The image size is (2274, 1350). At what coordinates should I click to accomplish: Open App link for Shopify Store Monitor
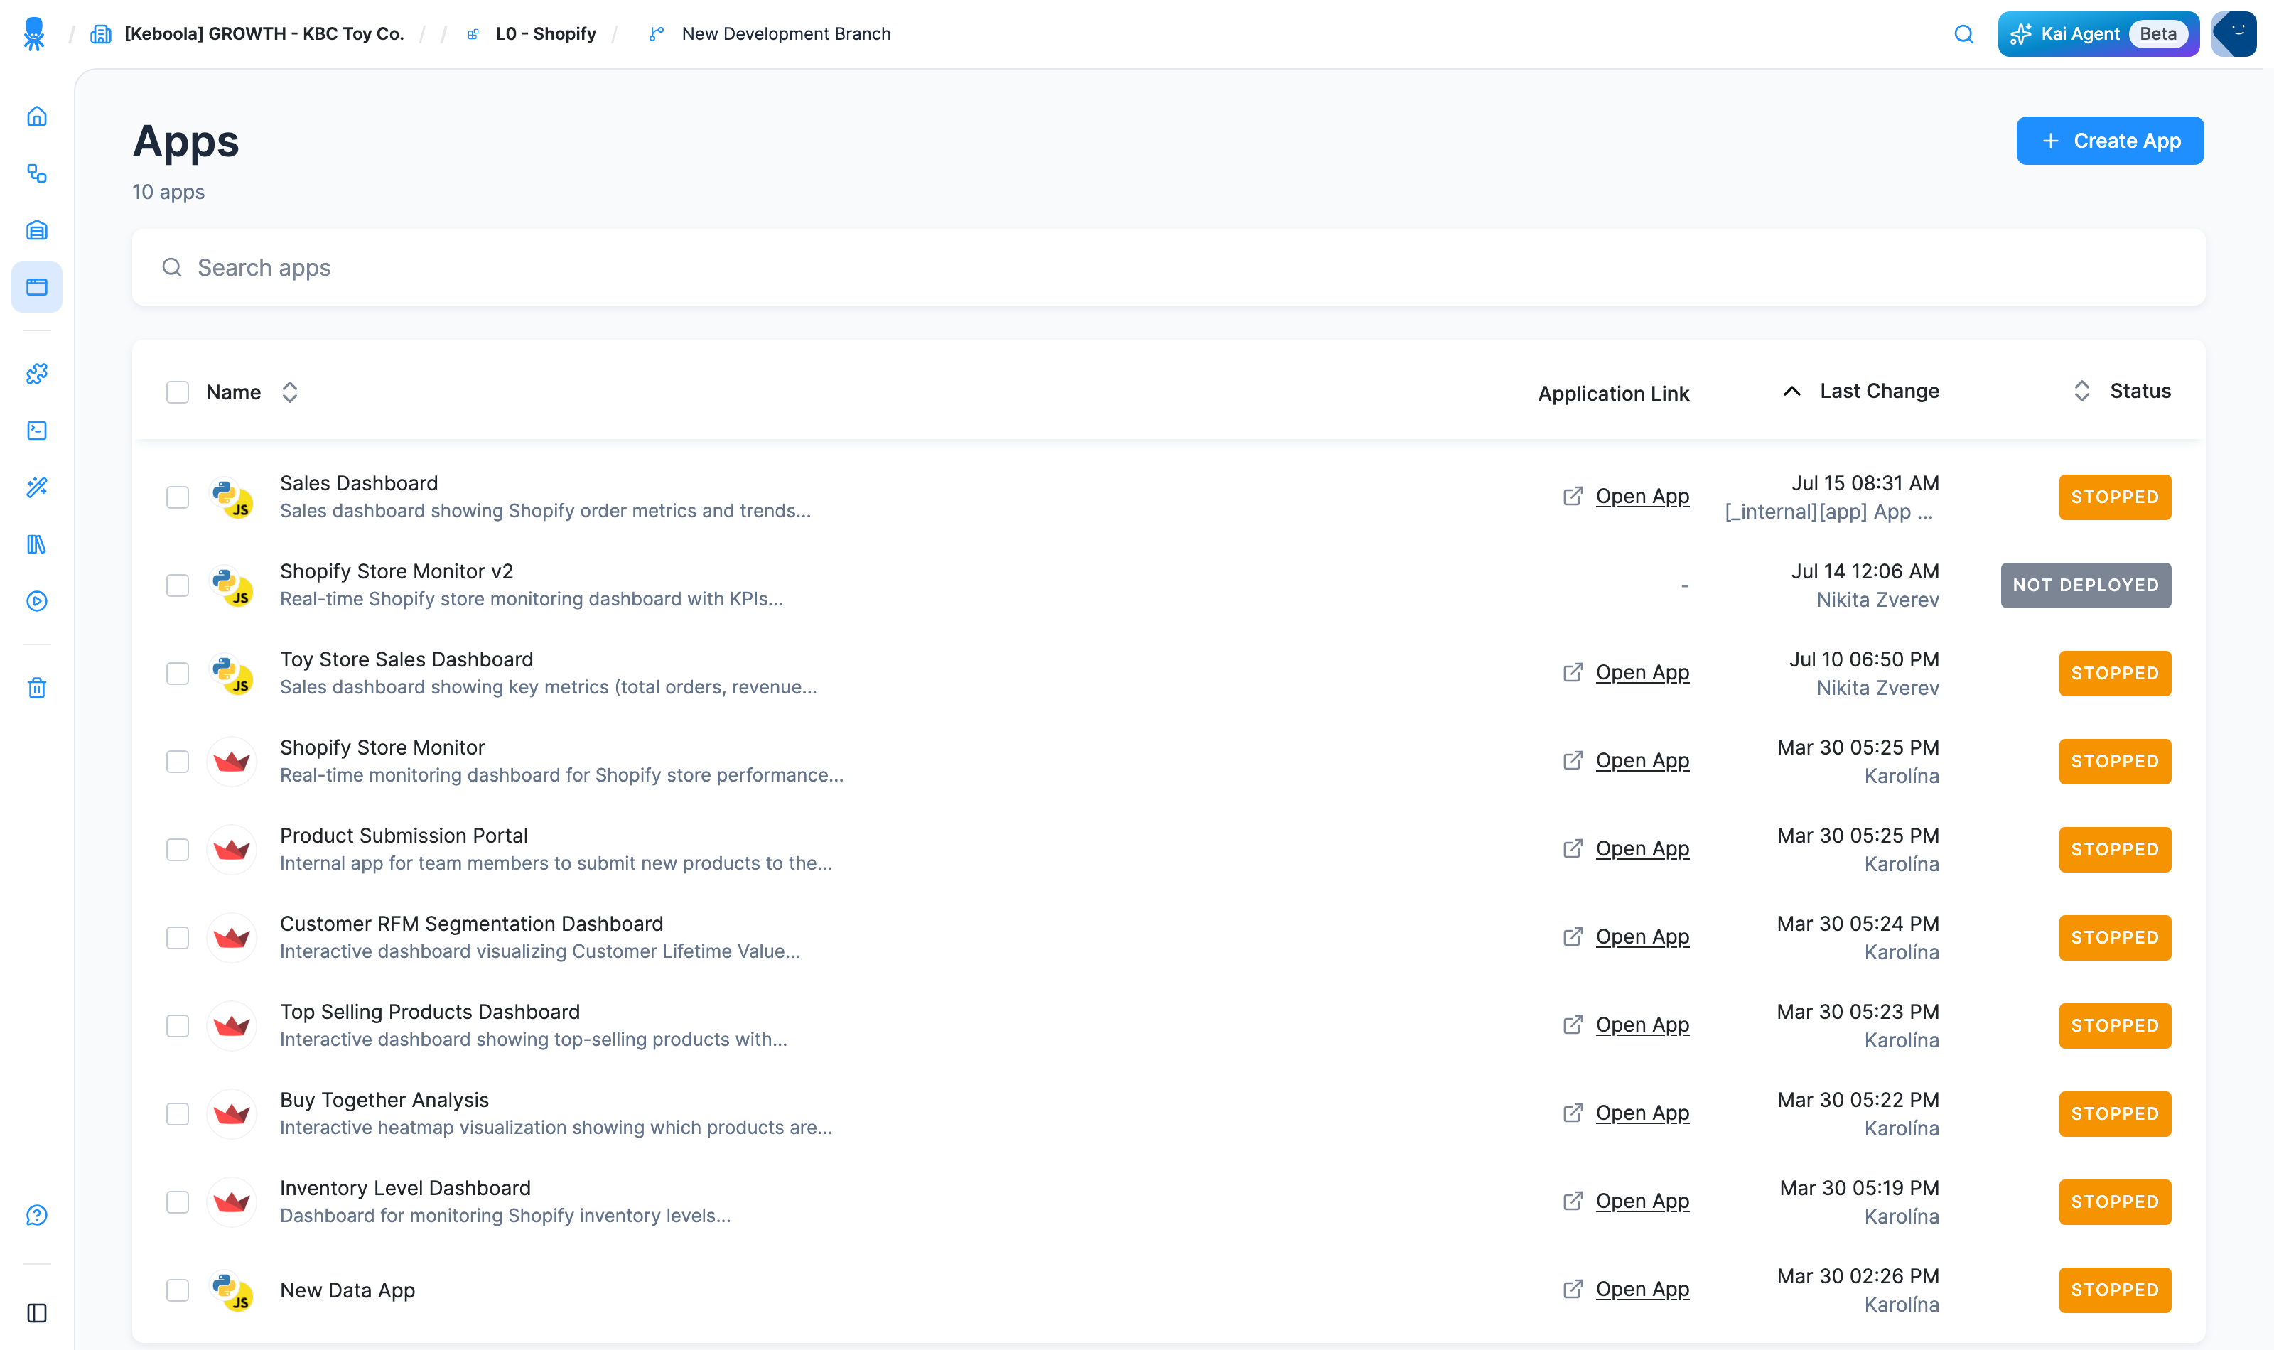pyautogui.click(x=1642, y=760)
